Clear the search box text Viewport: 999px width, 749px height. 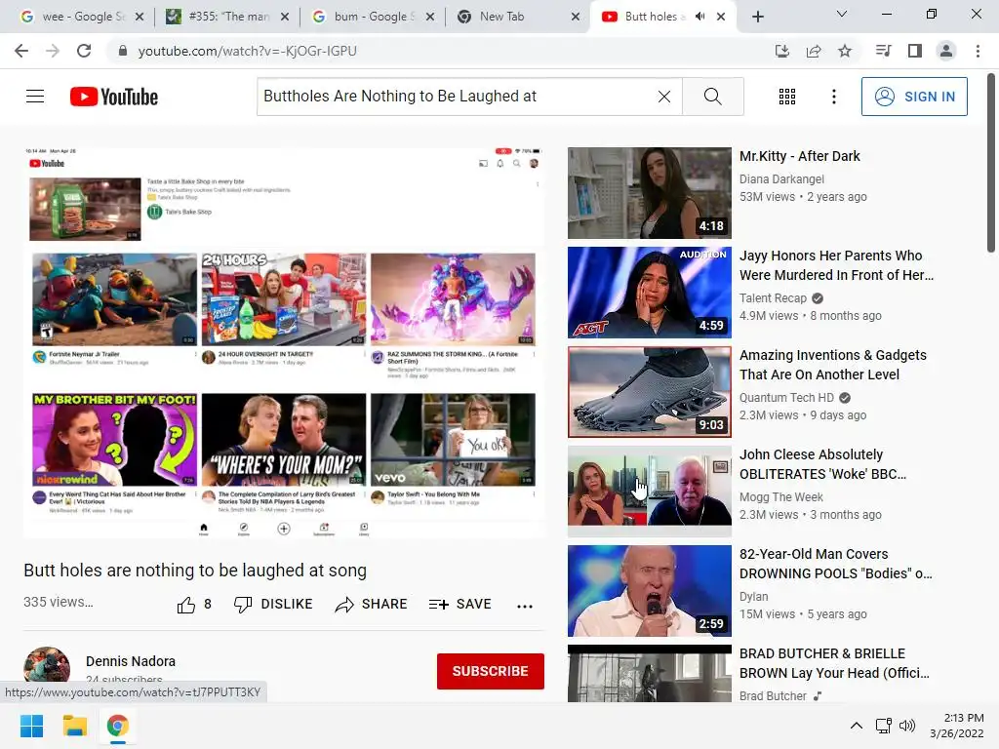point(663,97)
